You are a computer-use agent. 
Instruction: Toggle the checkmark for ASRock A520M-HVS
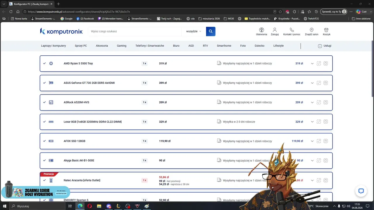pyautogui.click(x=44, y=102)
